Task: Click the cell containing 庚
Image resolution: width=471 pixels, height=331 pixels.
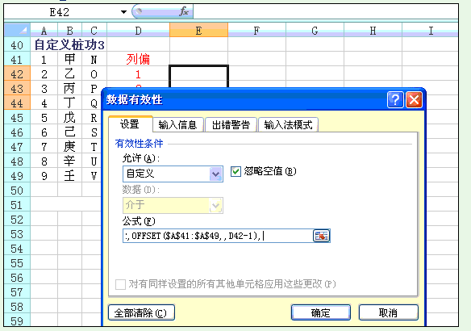Action: (x=69, y=147)
